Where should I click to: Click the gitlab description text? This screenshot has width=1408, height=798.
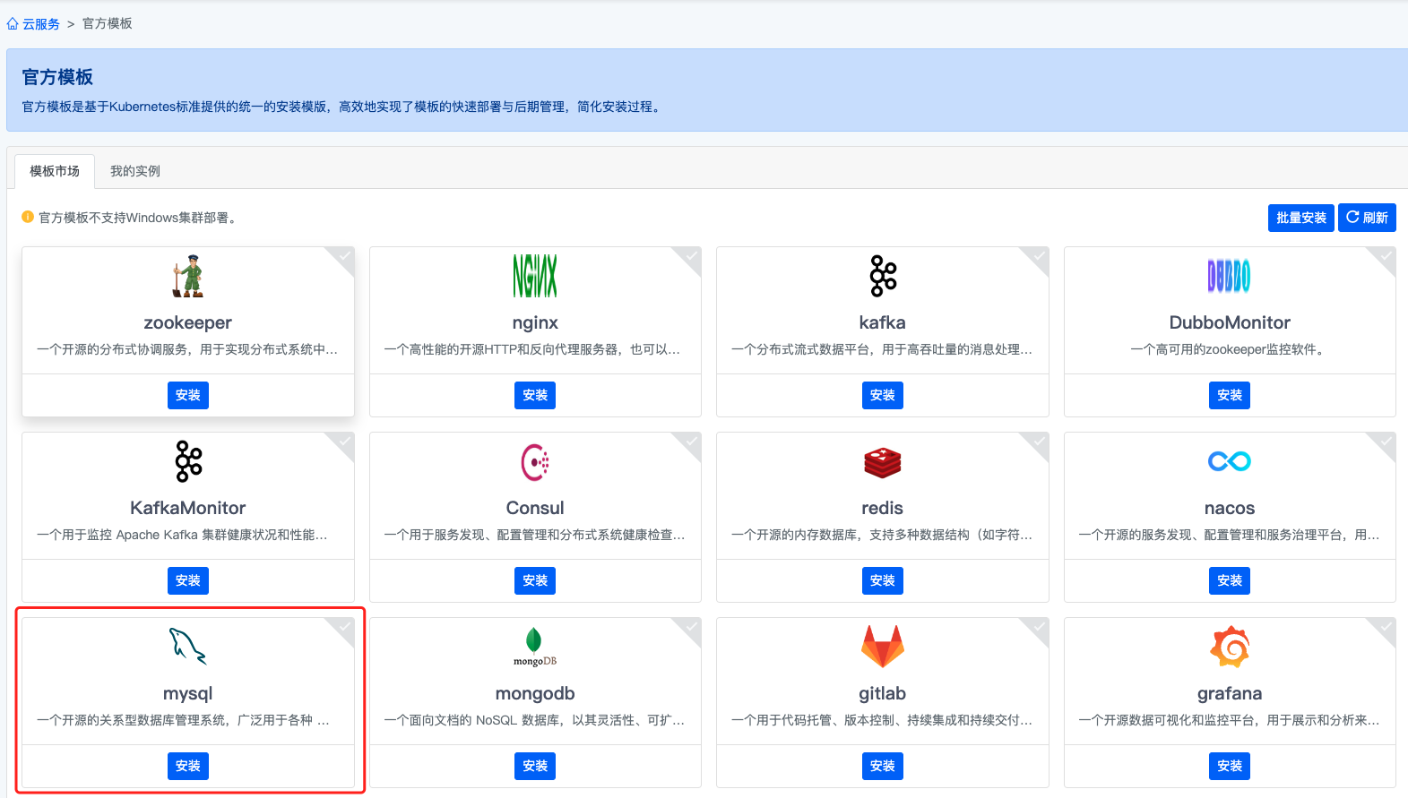click(x=883, y=720)
